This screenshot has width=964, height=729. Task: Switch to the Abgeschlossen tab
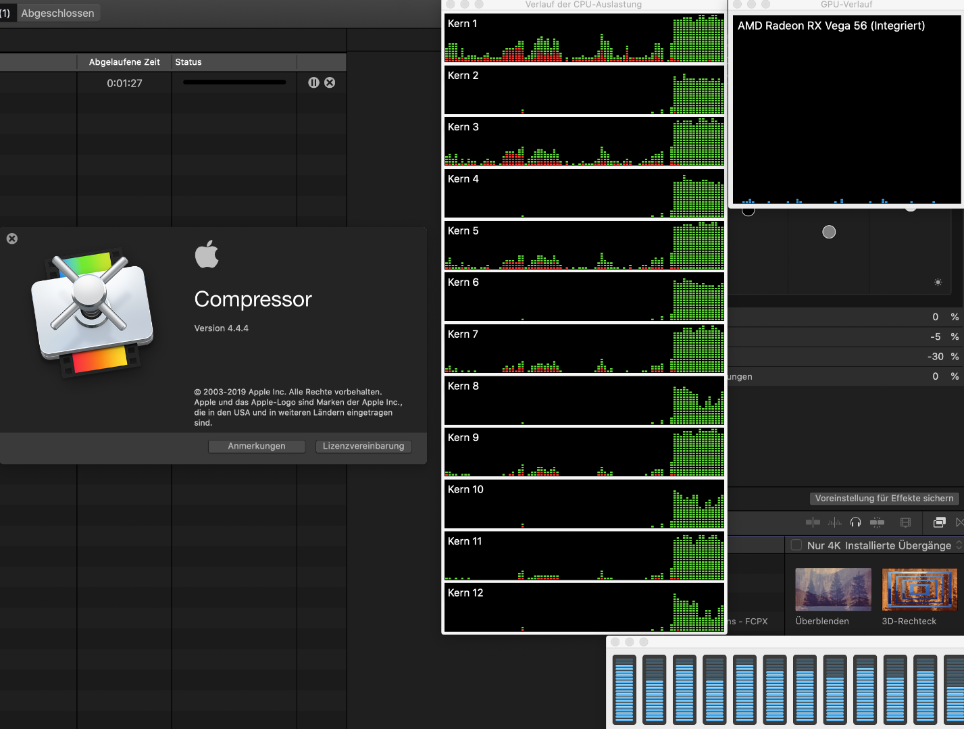pyautogui.click(x=57, y=13)
